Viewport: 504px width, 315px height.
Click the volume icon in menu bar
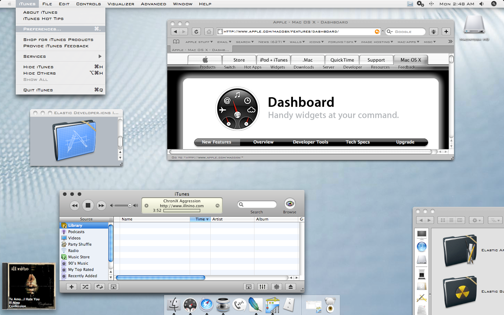tap(482, 4)
